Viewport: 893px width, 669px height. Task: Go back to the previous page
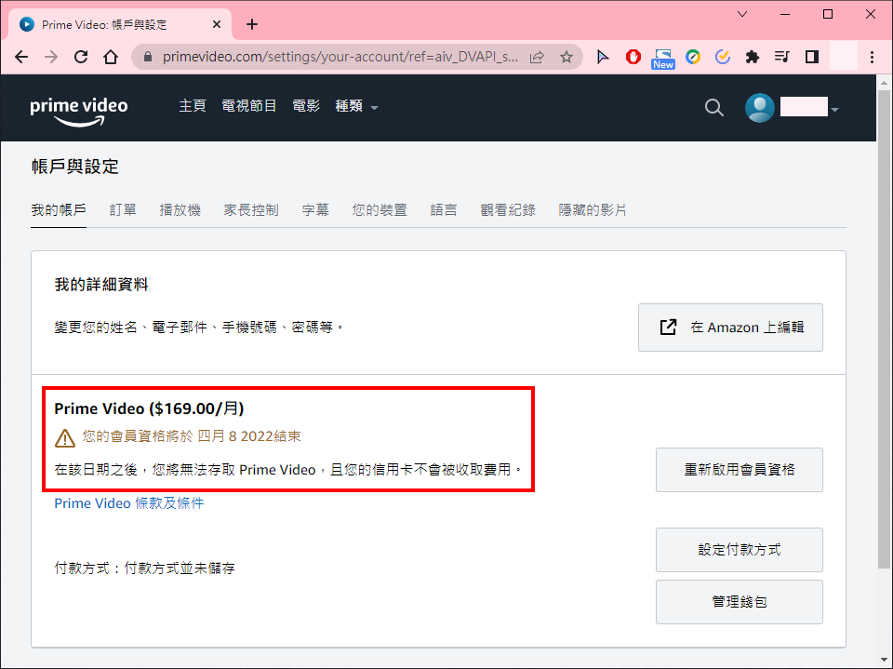[21, 57]
